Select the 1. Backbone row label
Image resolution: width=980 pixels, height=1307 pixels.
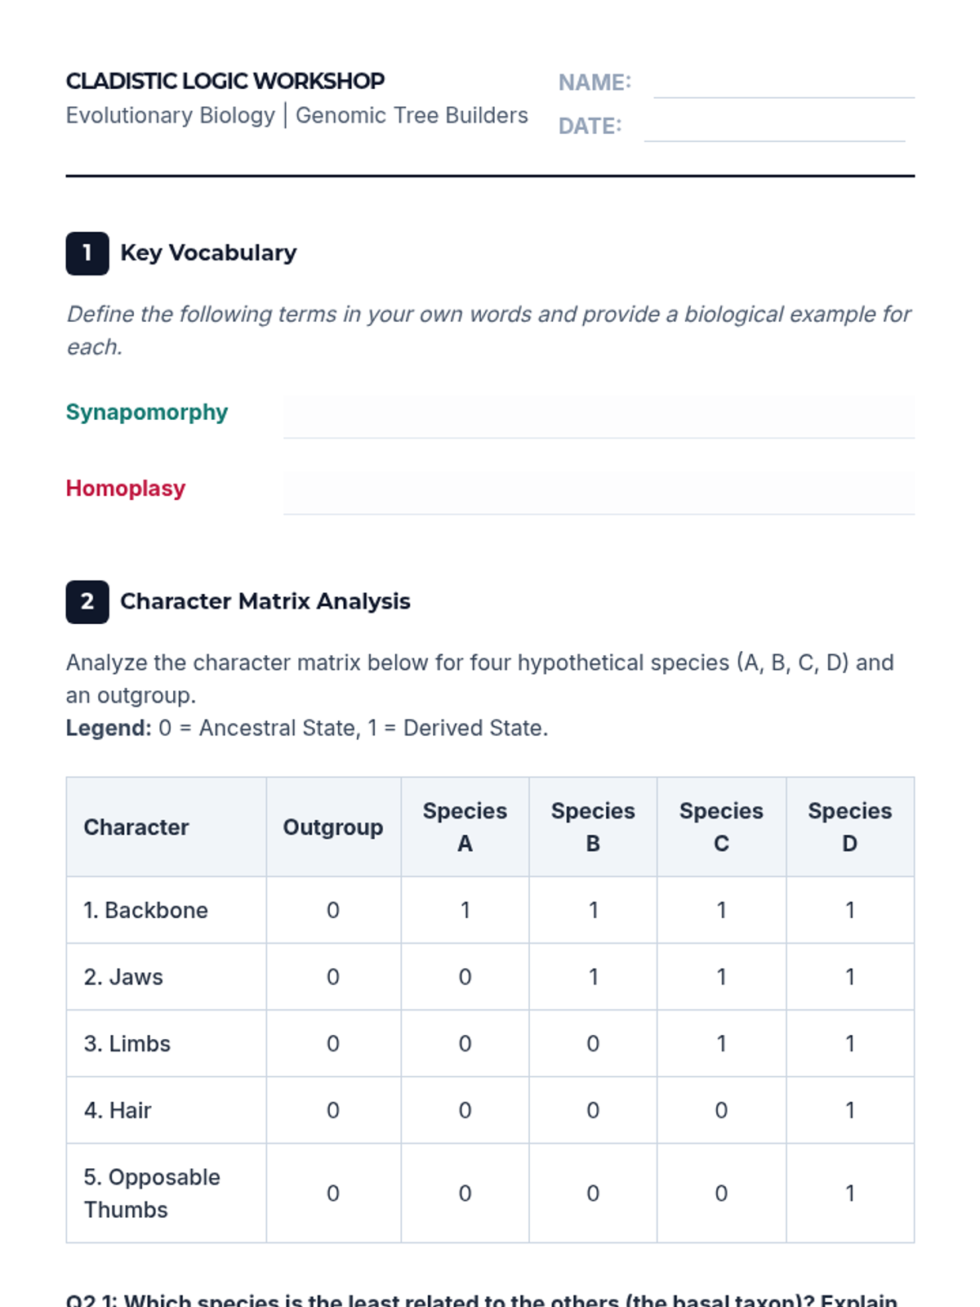(146, 910)
